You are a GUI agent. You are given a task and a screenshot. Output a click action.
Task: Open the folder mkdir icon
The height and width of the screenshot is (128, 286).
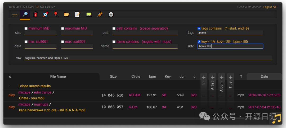pos(66,15)
